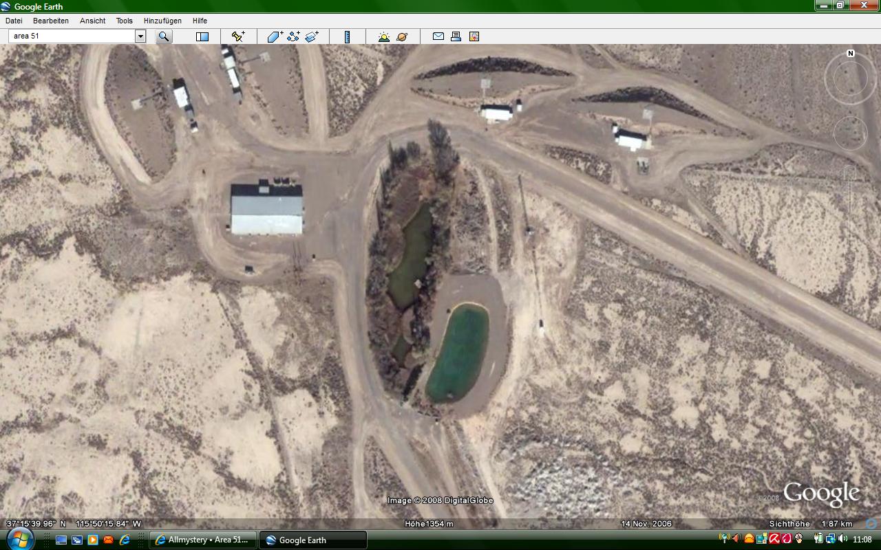
Task: Click the taskbar clock 11:08
Action: [x=862, y=538]
